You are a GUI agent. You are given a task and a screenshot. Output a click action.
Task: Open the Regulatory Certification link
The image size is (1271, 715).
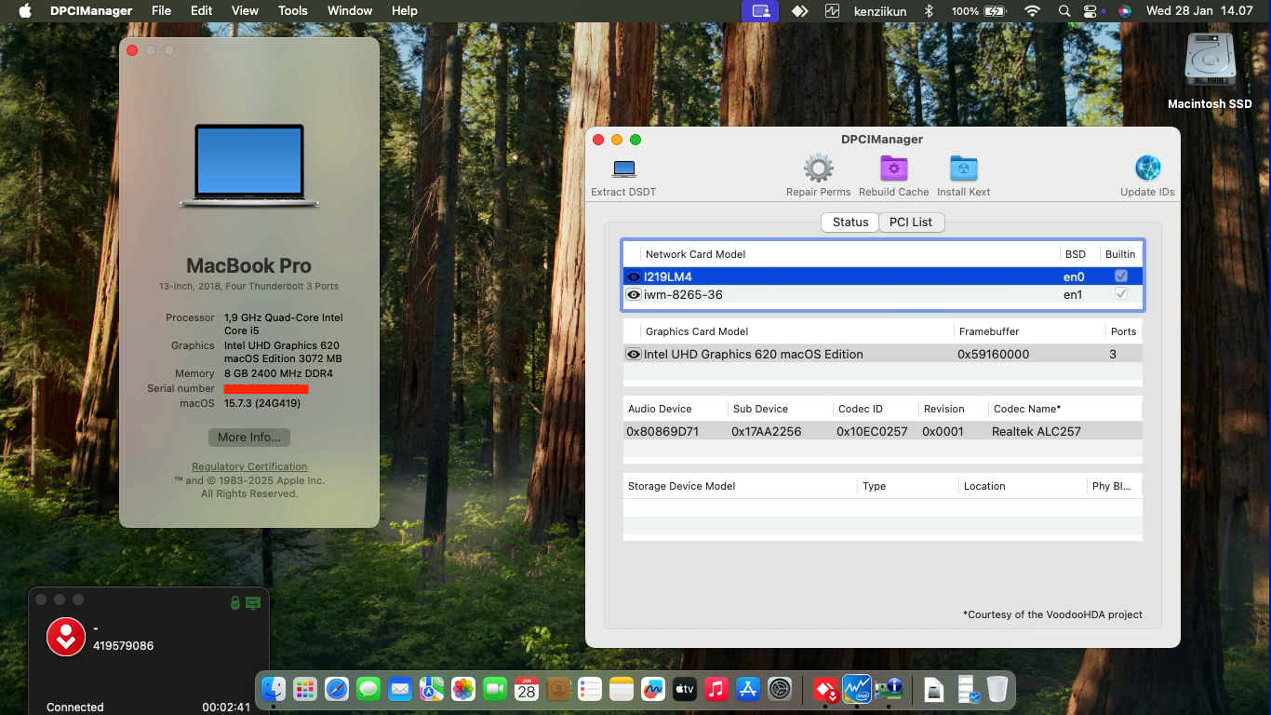point(249,466)
